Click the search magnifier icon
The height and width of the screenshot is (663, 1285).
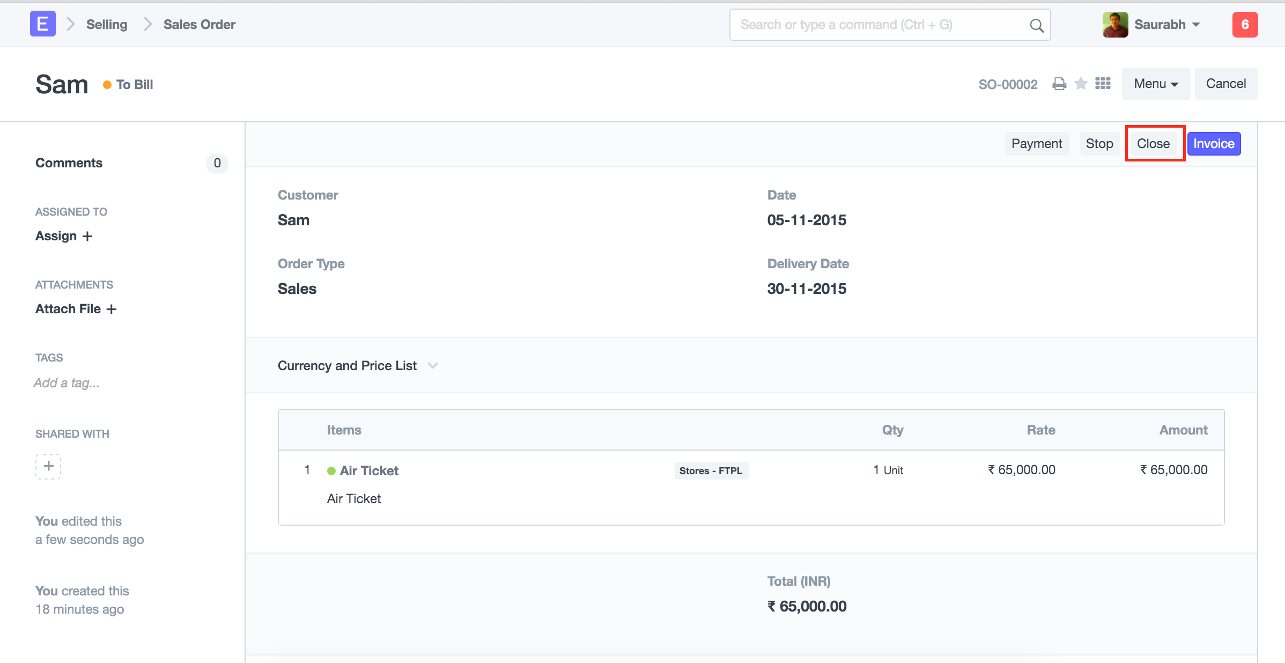[x=1036, y=25]
